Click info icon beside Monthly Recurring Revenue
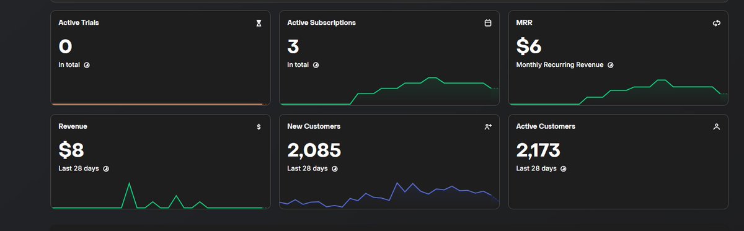 pos(611,64)
